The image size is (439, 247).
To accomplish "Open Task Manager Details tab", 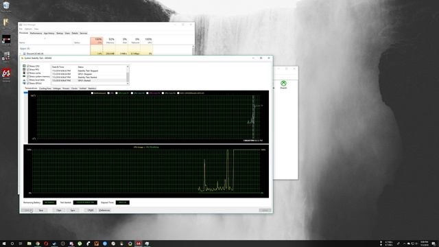I will [x=75, y=33].
